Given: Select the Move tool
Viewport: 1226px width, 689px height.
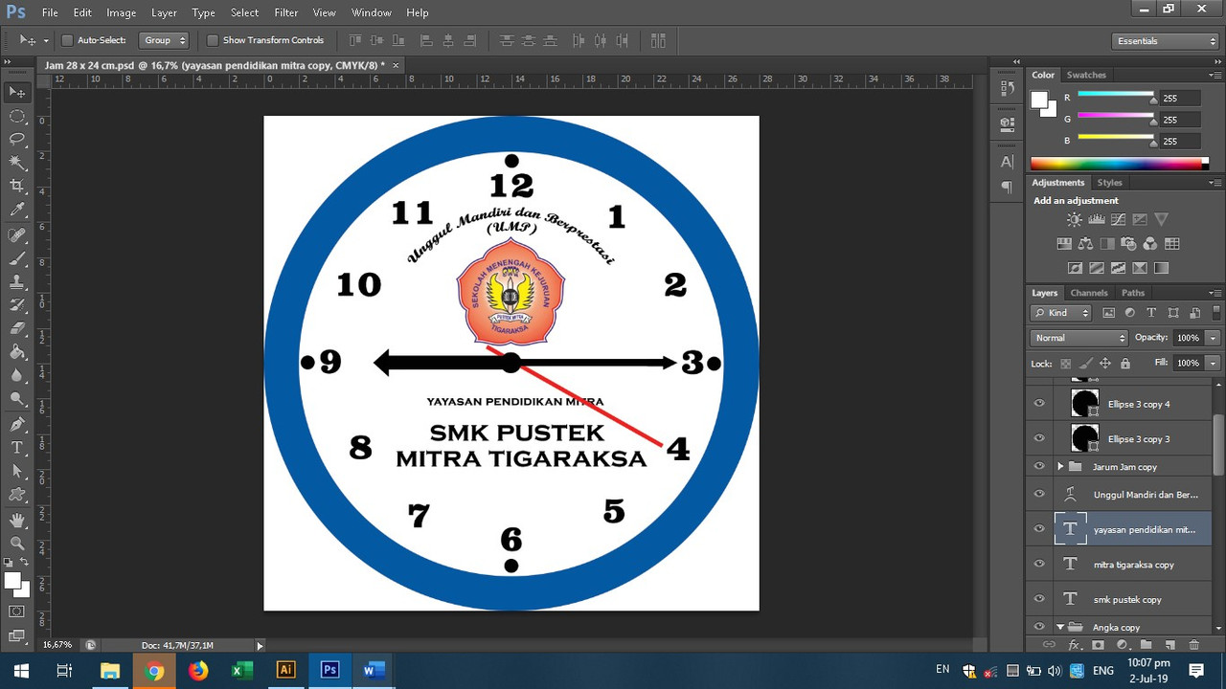Looking at the screenshot, I should coord(17,92).
